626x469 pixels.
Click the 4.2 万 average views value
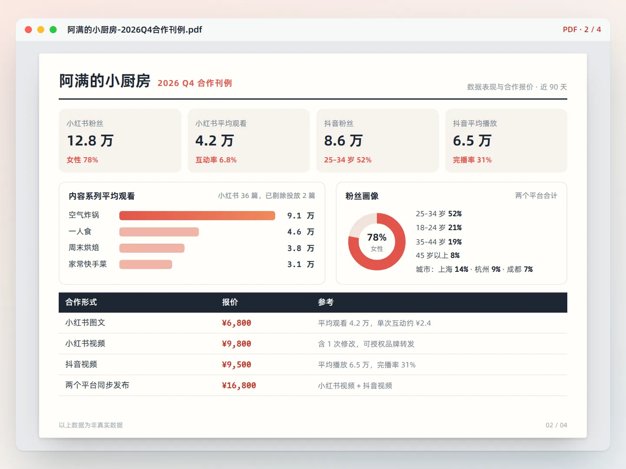pyautogui.click(x=215, y=141)
